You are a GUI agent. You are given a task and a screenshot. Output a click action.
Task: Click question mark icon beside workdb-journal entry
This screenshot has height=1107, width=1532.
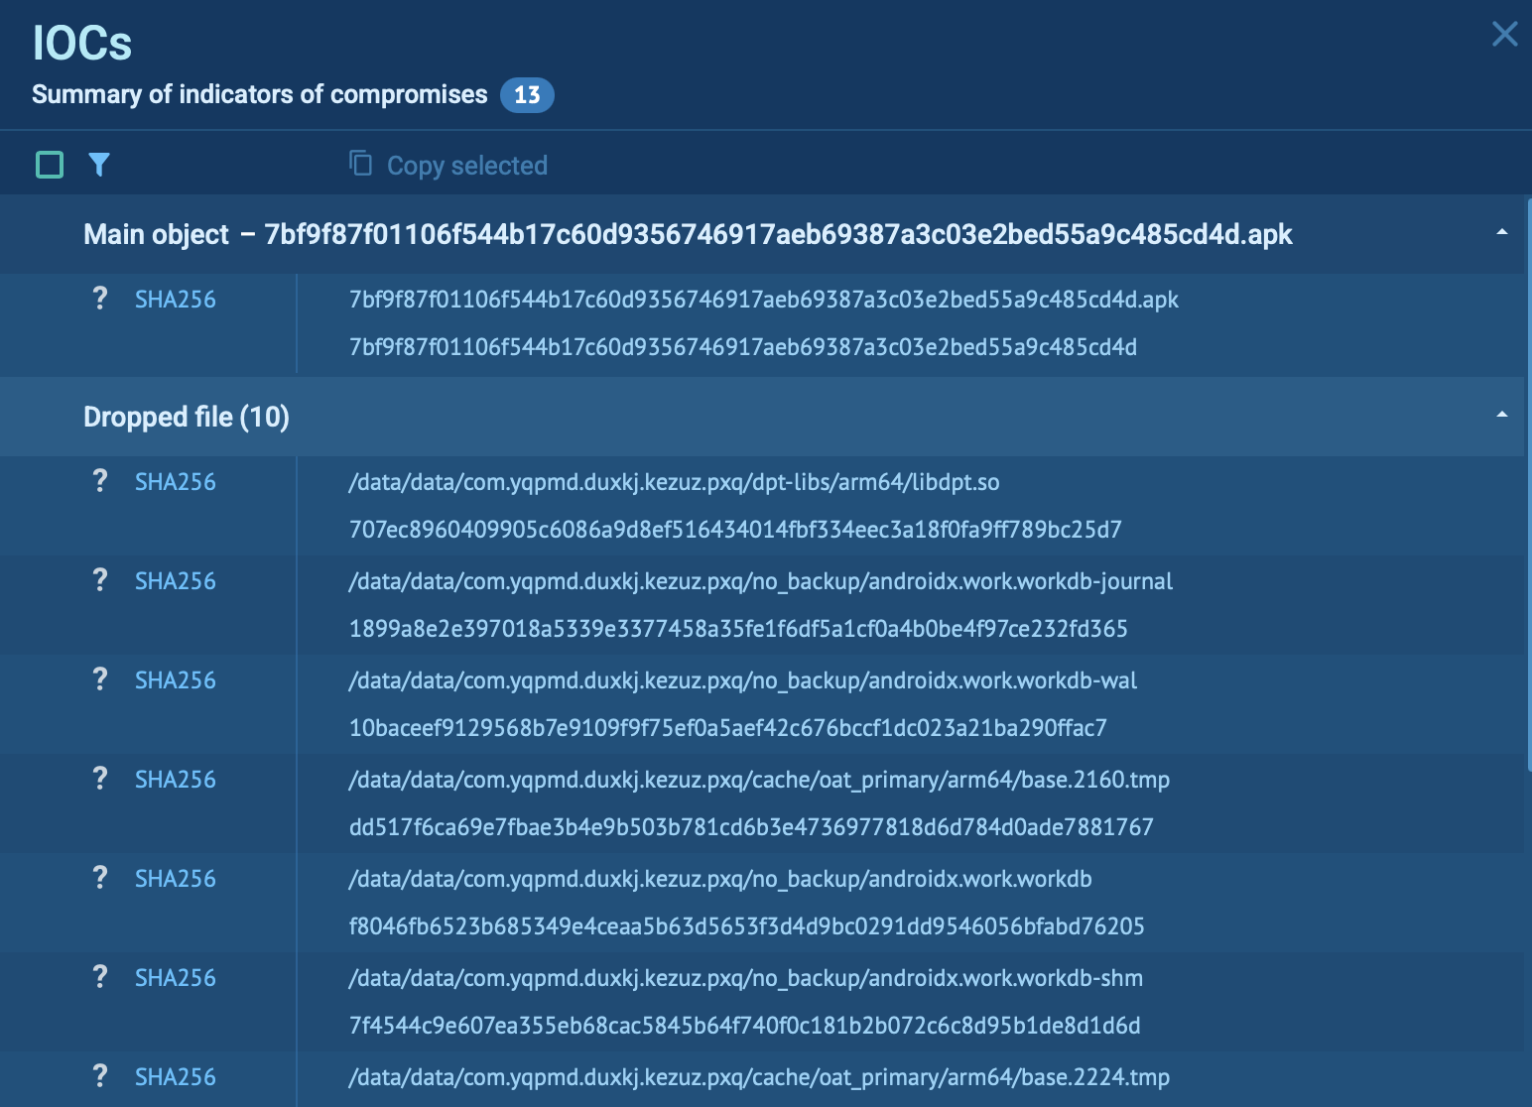[x=100, y=580]
